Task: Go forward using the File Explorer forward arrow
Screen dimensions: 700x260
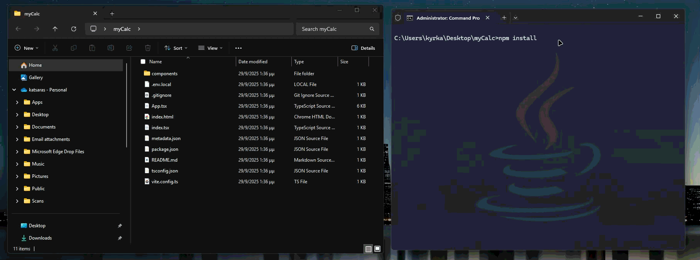Action: pos(37,29)
